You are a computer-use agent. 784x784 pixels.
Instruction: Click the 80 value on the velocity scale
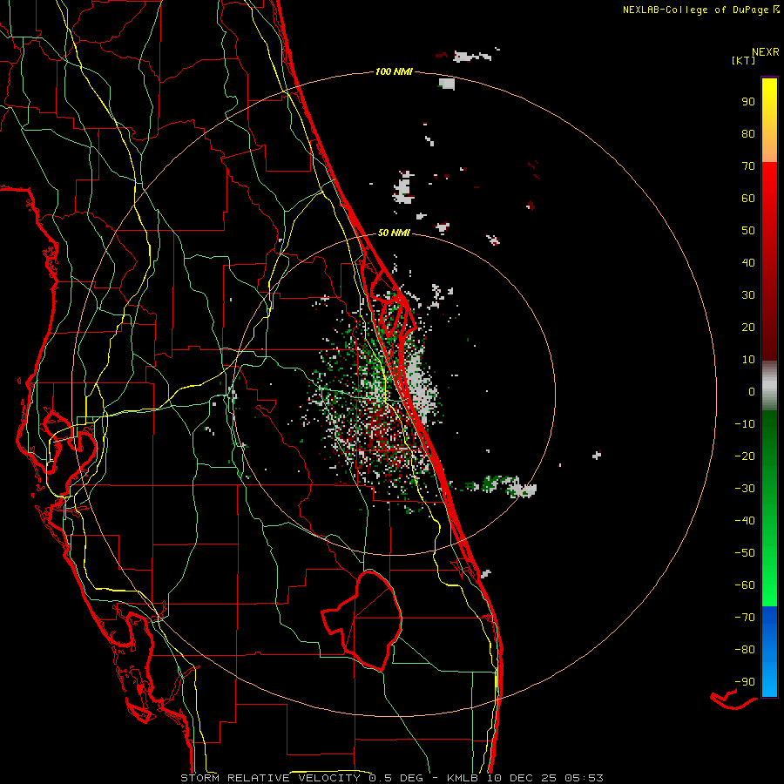pos(748,134)
